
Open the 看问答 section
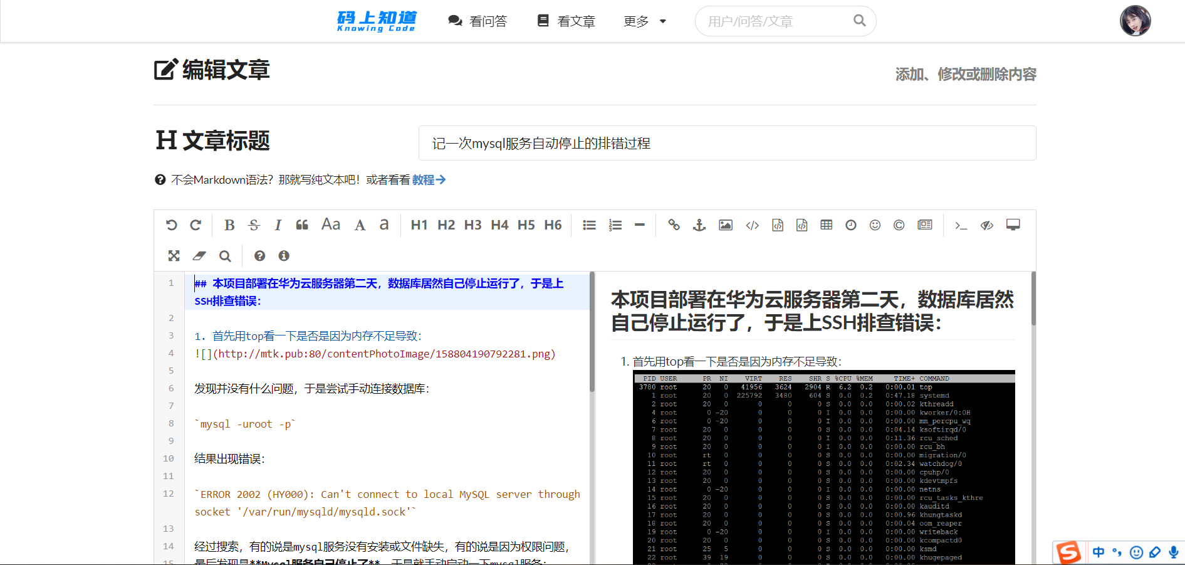point(478,21)
